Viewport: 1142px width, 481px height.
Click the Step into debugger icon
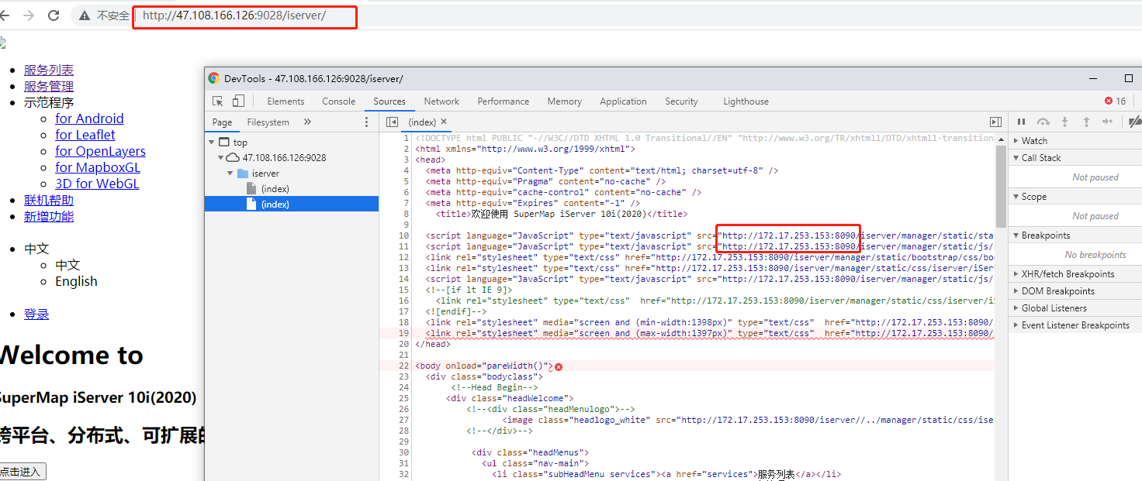(x=1064, y=122)
